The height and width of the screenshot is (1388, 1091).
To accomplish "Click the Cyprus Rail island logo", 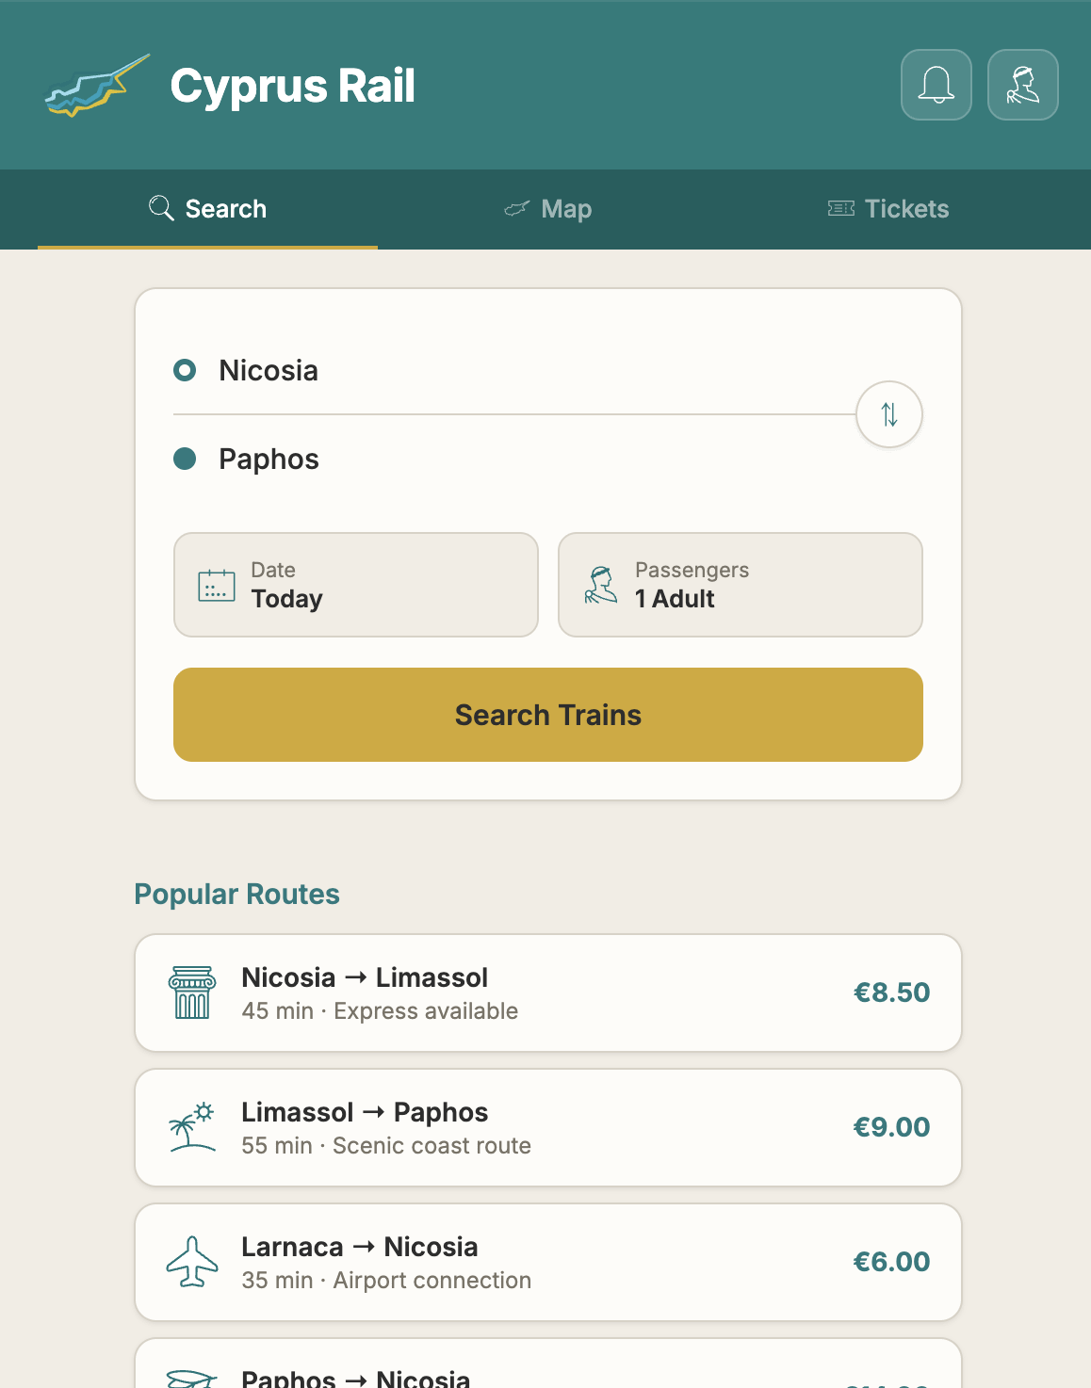I will click(x=97, y=86).
